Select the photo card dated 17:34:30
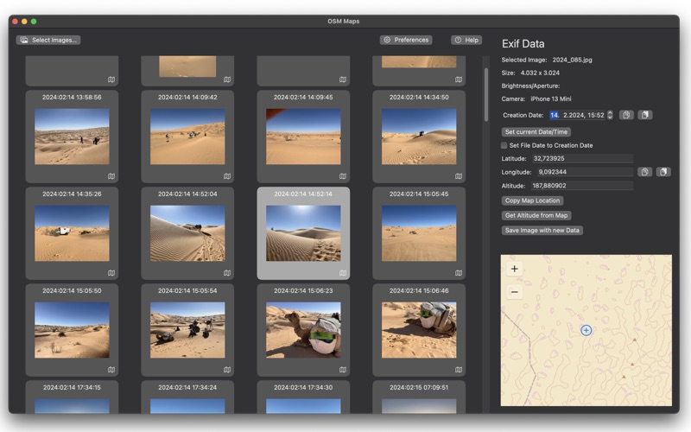This screenshot has width=691, height=432. pyautogui.click(x=303, y=397)
